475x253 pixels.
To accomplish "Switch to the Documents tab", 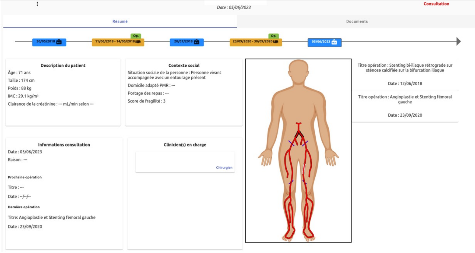I will (x=357, y=21).
